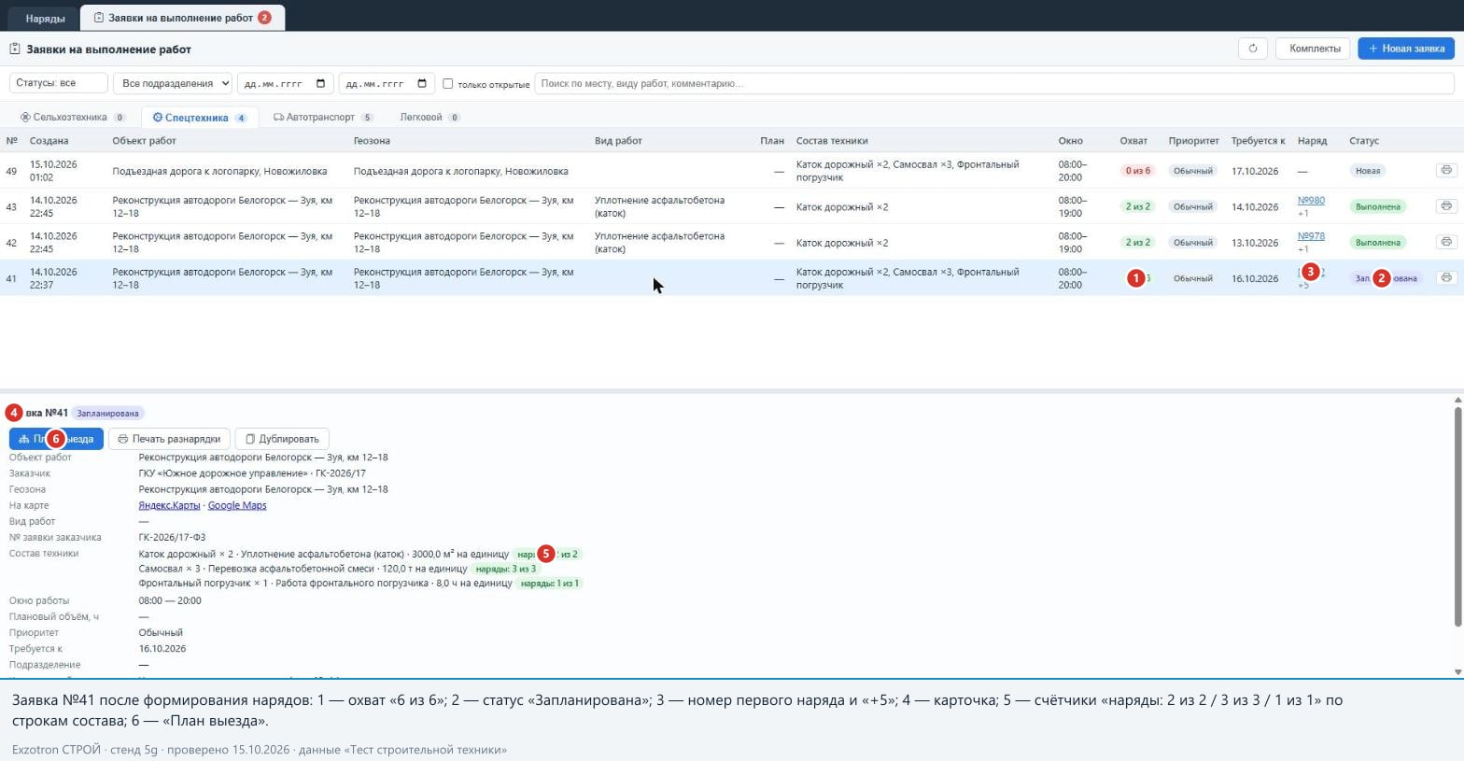Click 'Новая' status badge in row 49
Image resolution: width=1464 pixels, height=761 pixels.
coord(1367,171)
